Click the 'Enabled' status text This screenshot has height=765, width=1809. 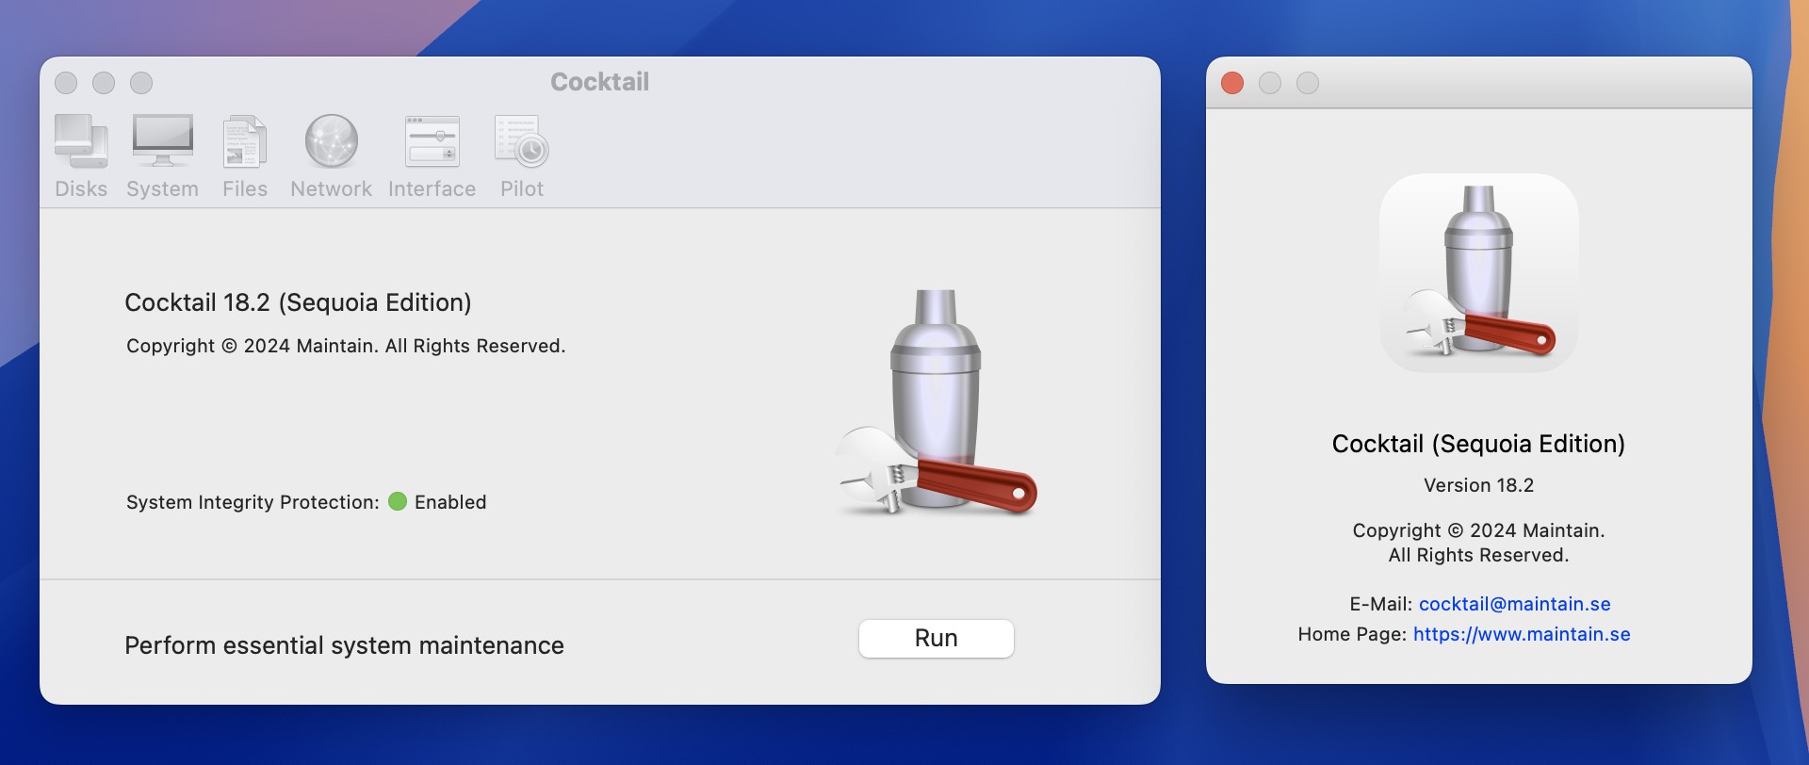pos(450,502)
